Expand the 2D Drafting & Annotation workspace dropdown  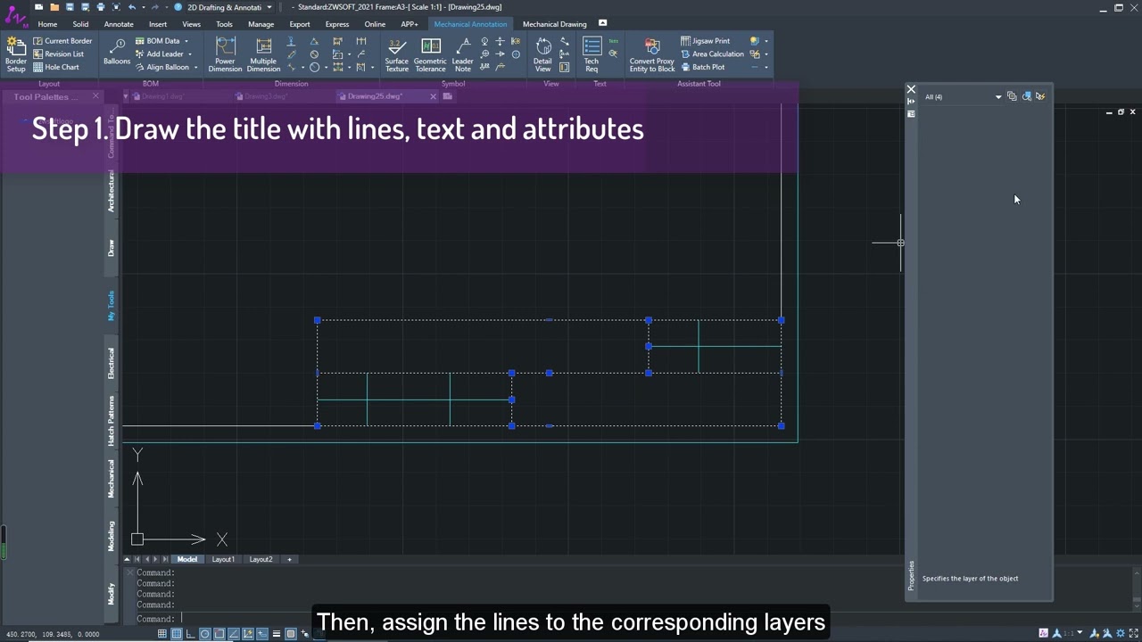(269, 7)
